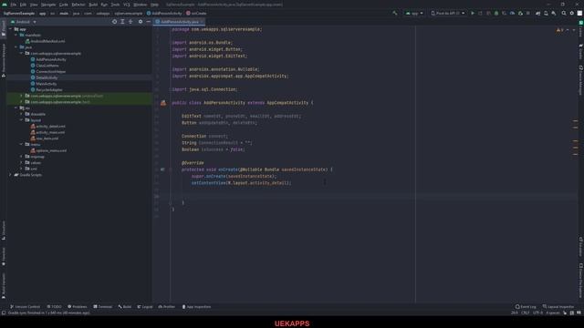Click Collapse All icon in project panel

click(x=130, y=22)
